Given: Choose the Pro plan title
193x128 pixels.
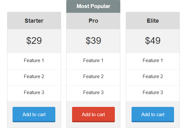Looking at the screenshot, I should (93, 21).
